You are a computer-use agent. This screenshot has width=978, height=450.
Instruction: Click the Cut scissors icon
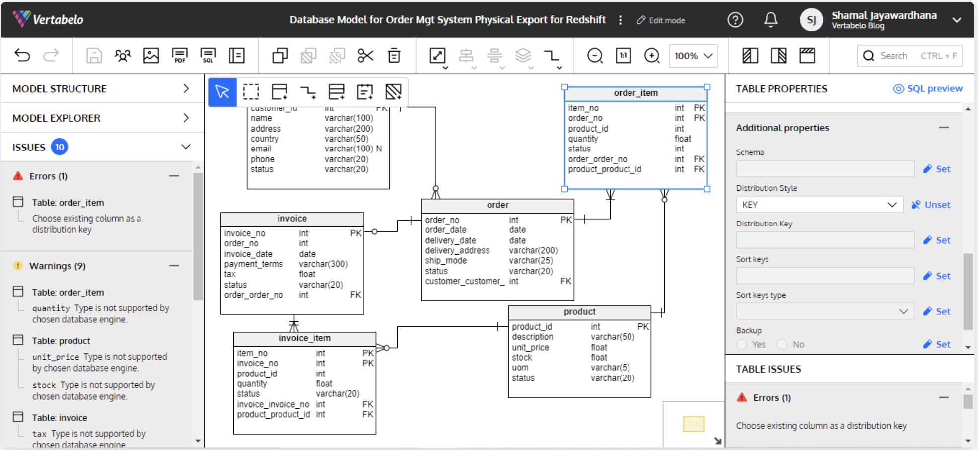[x=366, y=55]
